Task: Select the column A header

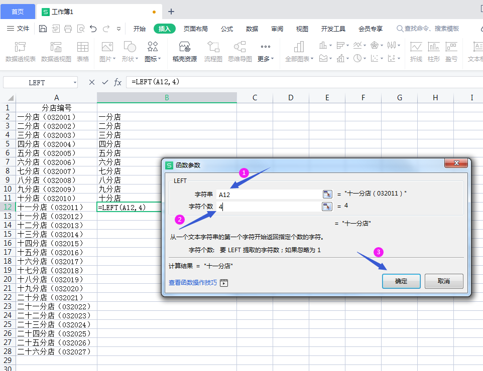Action: pos(56,98)
